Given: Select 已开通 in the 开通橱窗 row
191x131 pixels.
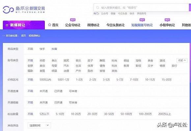Looking at the screenshot, I should 58,103.
